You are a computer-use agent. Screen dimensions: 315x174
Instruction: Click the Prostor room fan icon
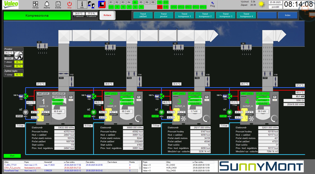click(19, 55)
